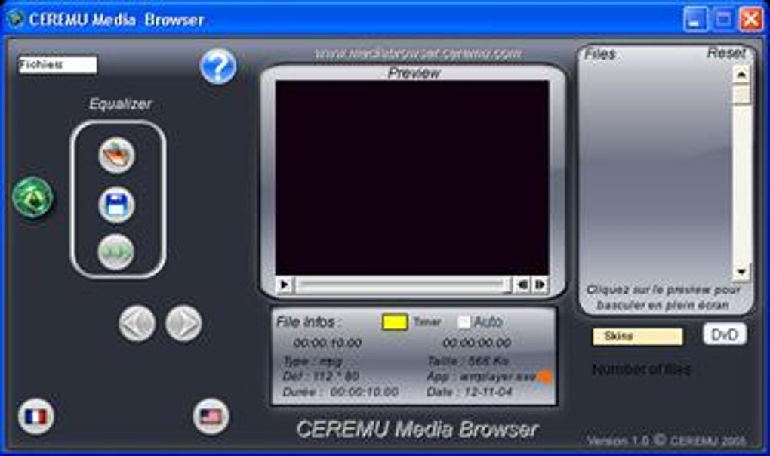Click the green fast-forward arrows icon
The height and width of the screenshot is (456, 770).
pos(116,252)
